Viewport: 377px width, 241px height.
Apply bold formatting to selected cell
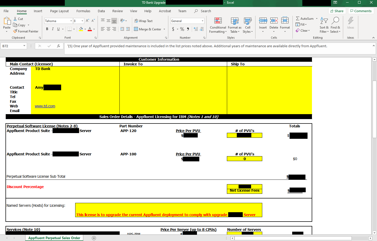(x=47, y=29)
